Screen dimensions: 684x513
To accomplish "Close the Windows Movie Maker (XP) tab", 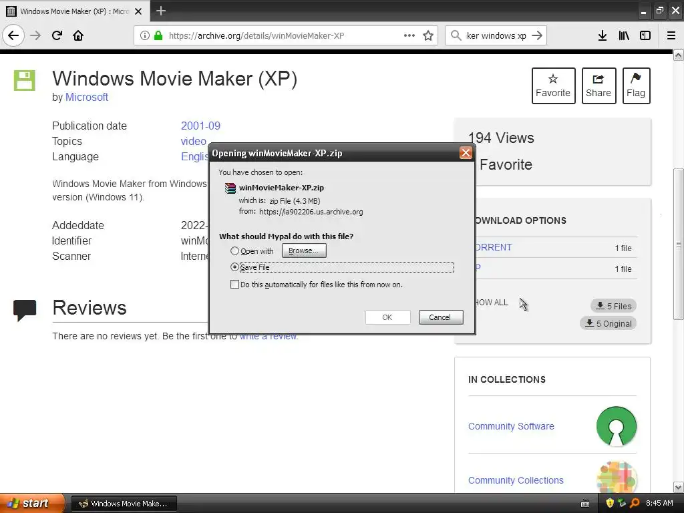I will pos(138,11).
